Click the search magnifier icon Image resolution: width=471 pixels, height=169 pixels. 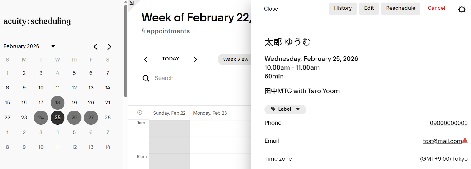[146, 78]
